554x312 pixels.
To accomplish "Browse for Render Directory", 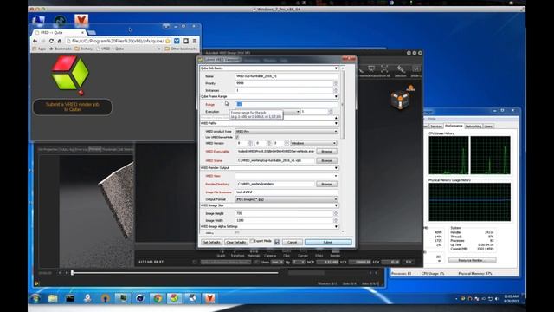I will pos(326,184).
